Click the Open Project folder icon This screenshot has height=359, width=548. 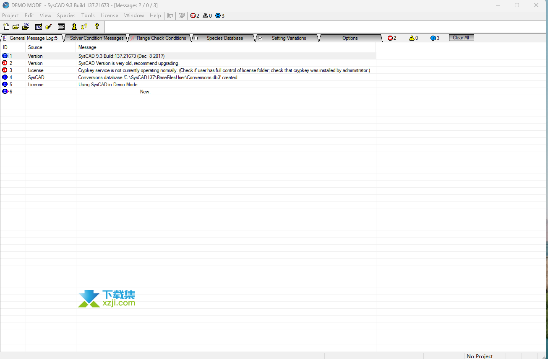click(x=16, y=26)
